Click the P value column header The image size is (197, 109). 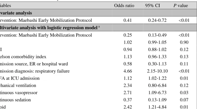[181, 6]
